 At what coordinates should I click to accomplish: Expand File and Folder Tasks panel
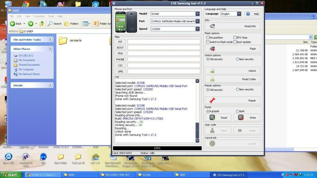point(50,39)
